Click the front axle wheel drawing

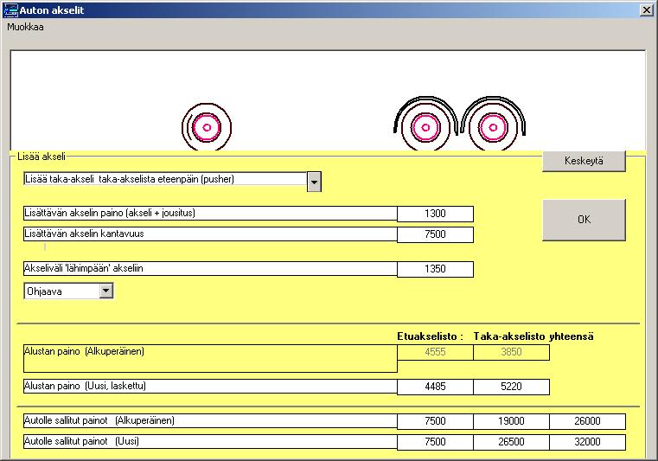tap(207, 127)
